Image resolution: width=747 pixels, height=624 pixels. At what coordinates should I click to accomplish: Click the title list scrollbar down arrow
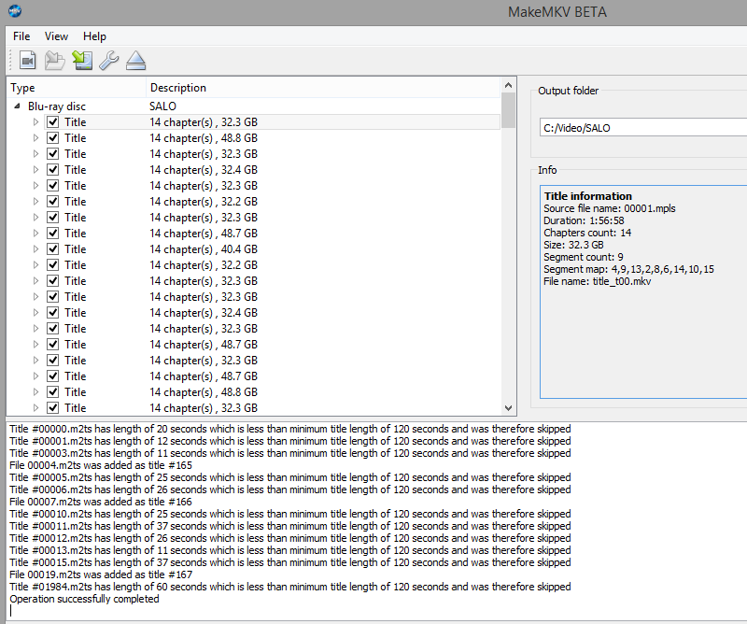pos(509,408)
